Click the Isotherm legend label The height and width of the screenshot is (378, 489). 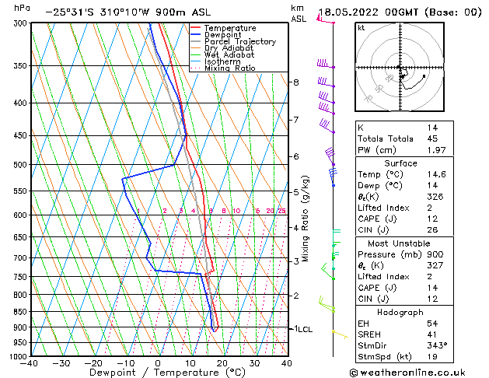click(222, 61)
